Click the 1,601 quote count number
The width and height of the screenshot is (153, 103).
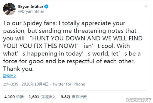[x=34, y=97]
